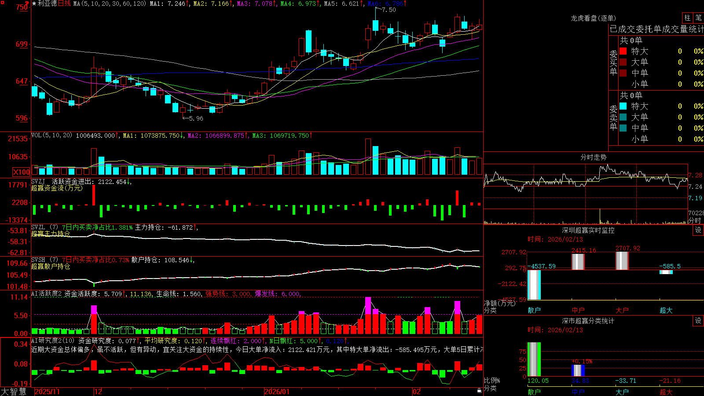The image size is (704, 396).
Task: Click the cyan 特大 swatch under 委卖单
Action: [623, 106]
